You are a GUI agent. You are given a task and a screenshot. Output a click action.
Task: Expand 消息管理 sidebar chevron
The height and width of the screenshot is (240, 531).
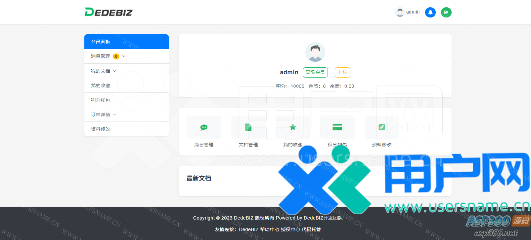click(x=124, y=56)
